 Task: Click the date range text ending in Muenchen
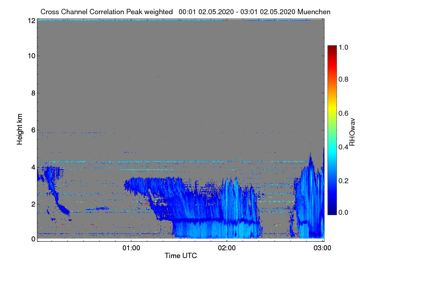pyautogui.click(x=255, y=12)
